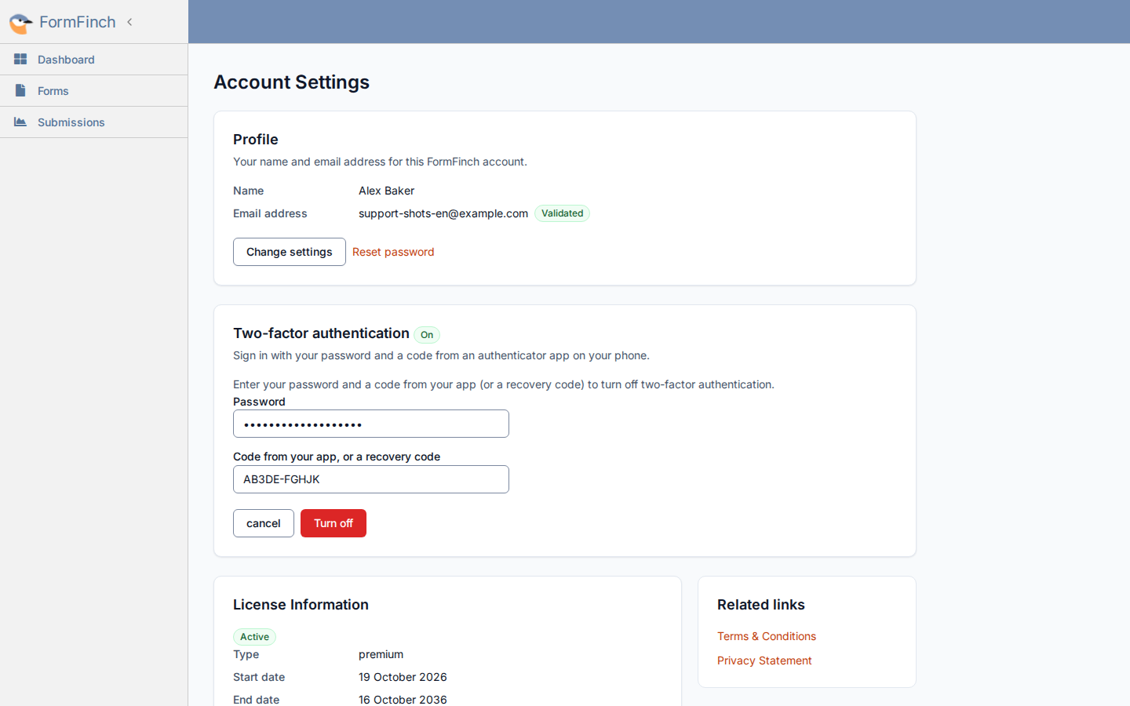Click the Submissions chart icon
1130x706 pixels.
pos(20,122)
